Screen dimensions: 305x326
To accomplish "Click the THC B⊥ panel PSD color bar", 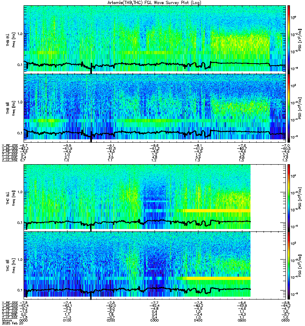I will [x=289, y=198].
